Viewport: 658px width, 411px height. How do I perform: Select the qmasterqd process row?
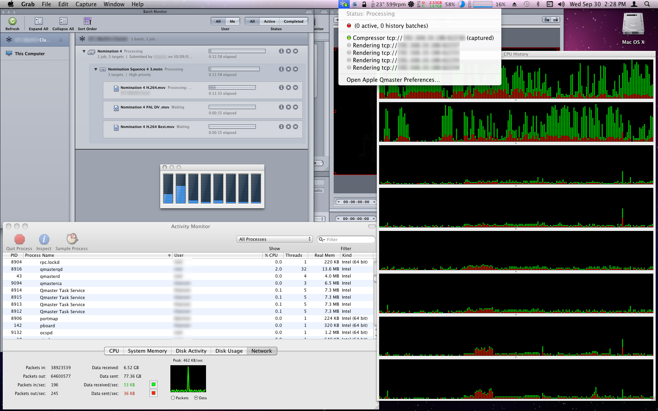[x=188, y=269]
